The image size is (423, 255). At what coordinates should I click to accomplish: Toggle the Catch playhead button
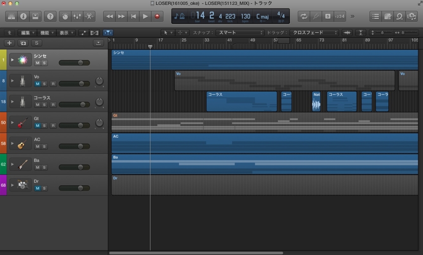point(108,33)
